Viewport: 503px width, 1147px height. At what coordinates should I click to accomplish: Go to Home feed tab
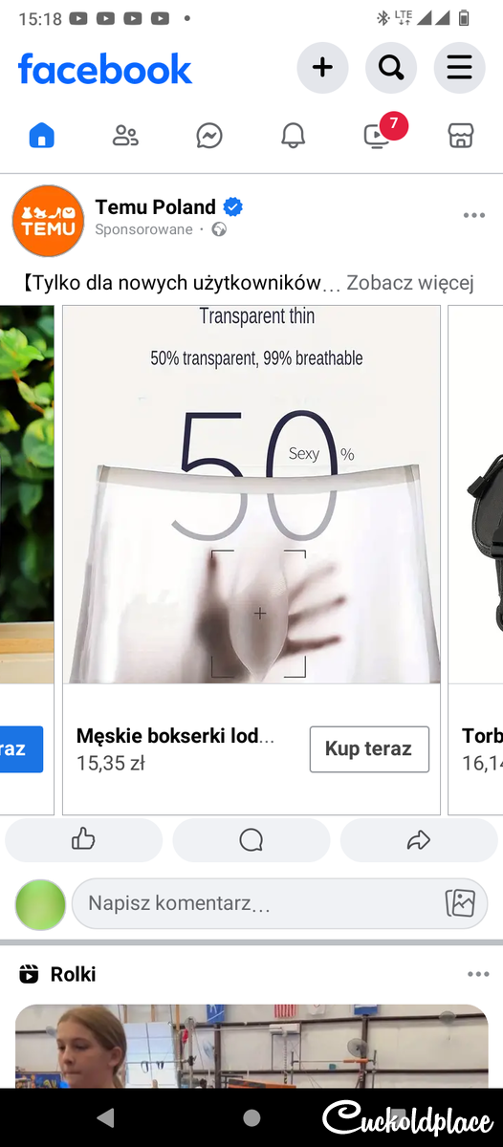(42, 136)
